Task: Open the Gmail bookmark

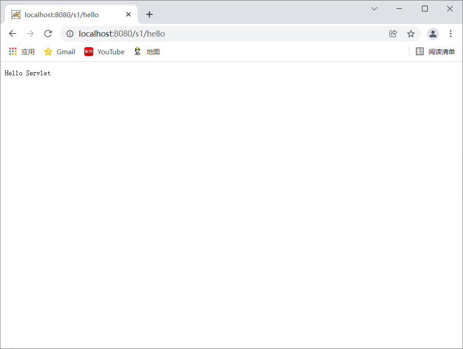Action: point(59,52)
